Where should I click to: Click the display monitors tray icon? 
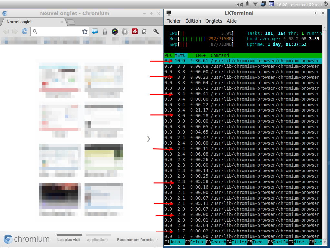263,4
